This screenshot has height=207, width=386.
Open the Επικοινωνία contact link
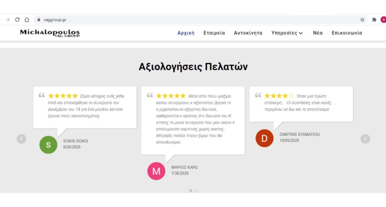pos(347,33)
